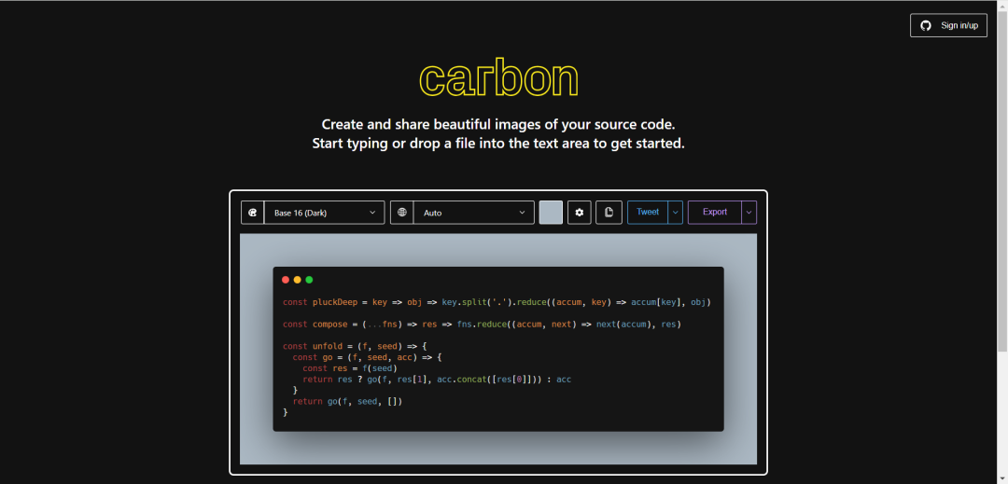Click the copy to clipboard icon
The width and height of the screenshot is (1008, 484).
(609, 213)
